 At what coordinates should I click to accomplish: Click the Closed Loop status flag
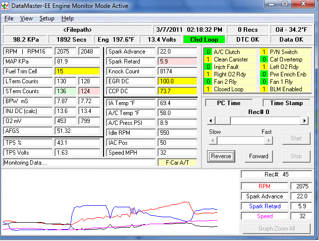[229, 89]
